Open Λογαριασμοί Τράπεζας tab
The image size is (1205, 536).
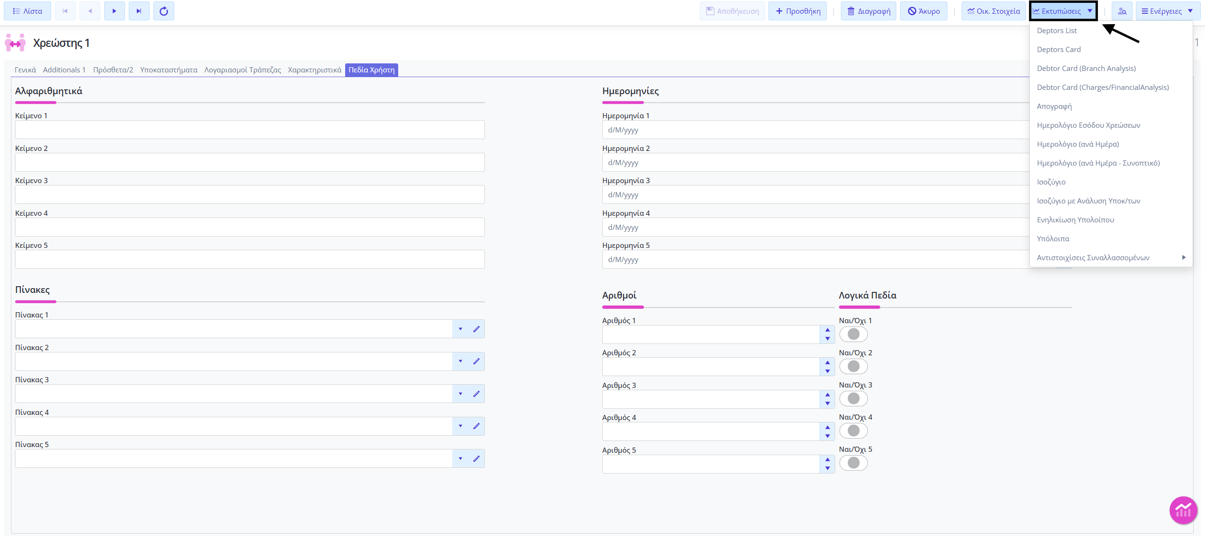242,70
